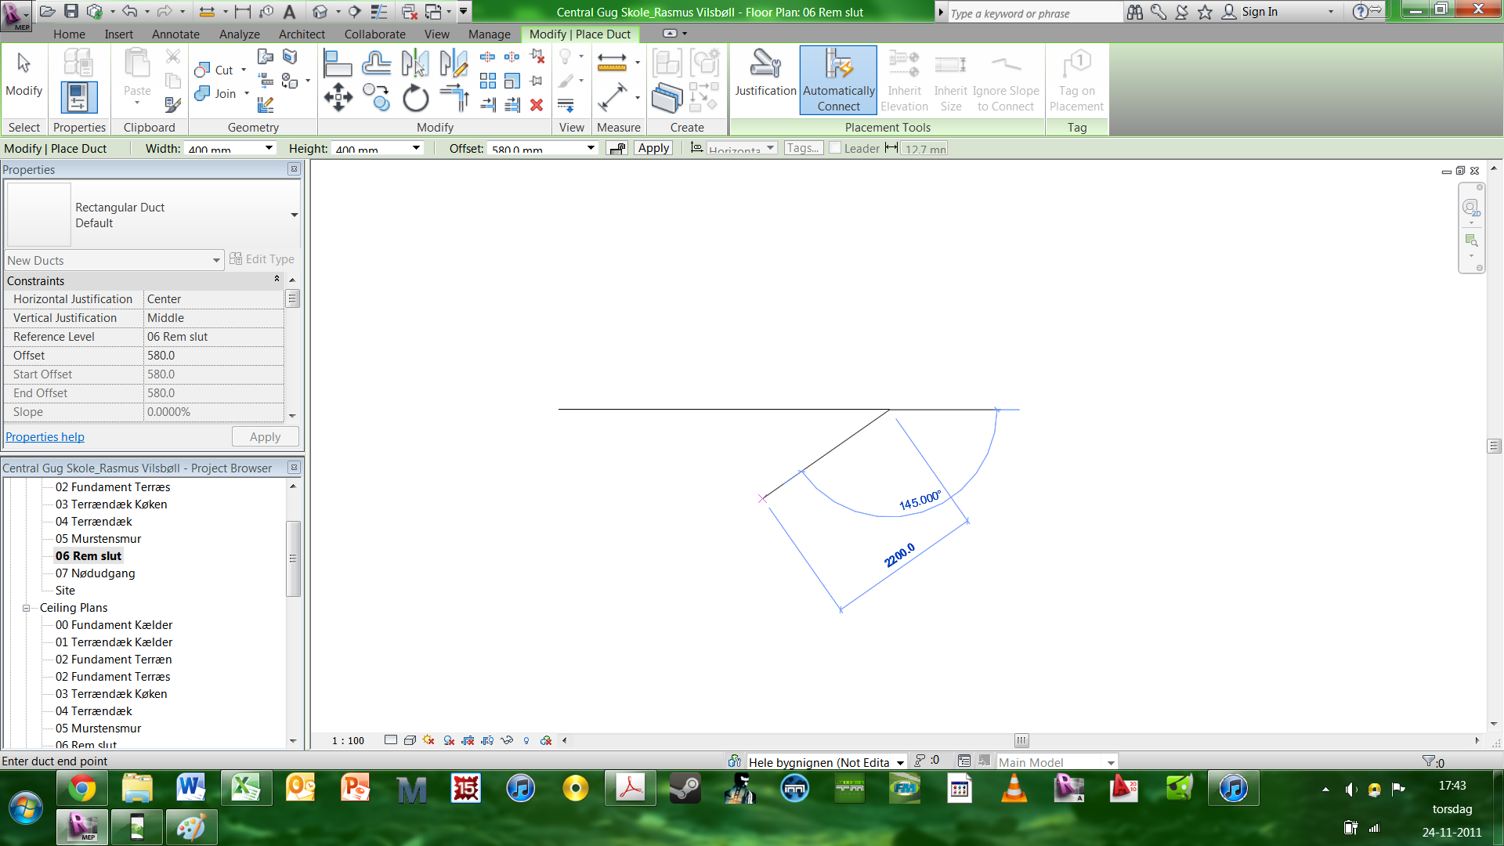This screenshot has height=846, width=1504.
Task: Click the Properties help link
Action: (45, 437)
